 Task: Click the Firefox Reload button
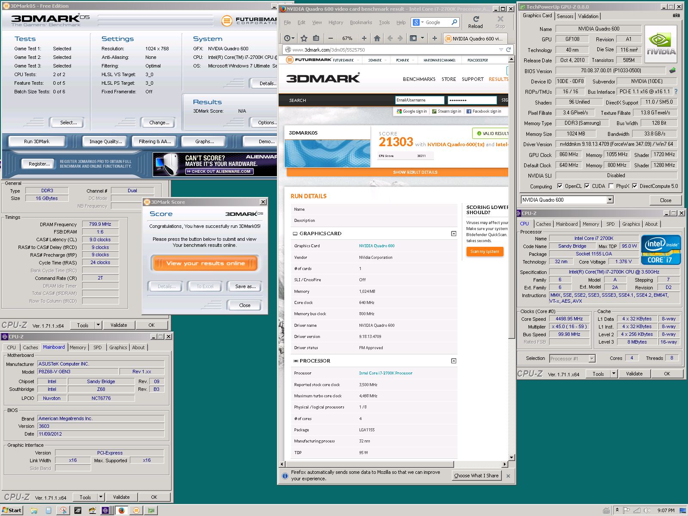(x=476, y=22)
